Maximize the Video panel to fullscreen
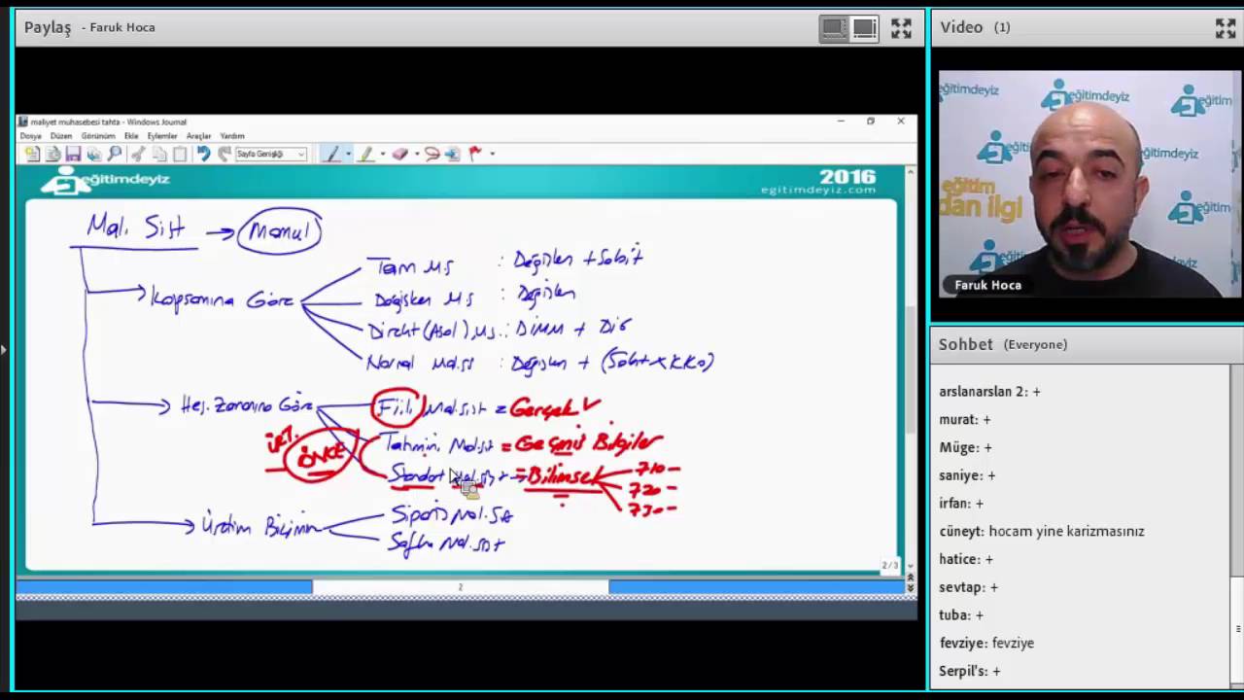The image size is (1244, 700). pos(1226,28)
